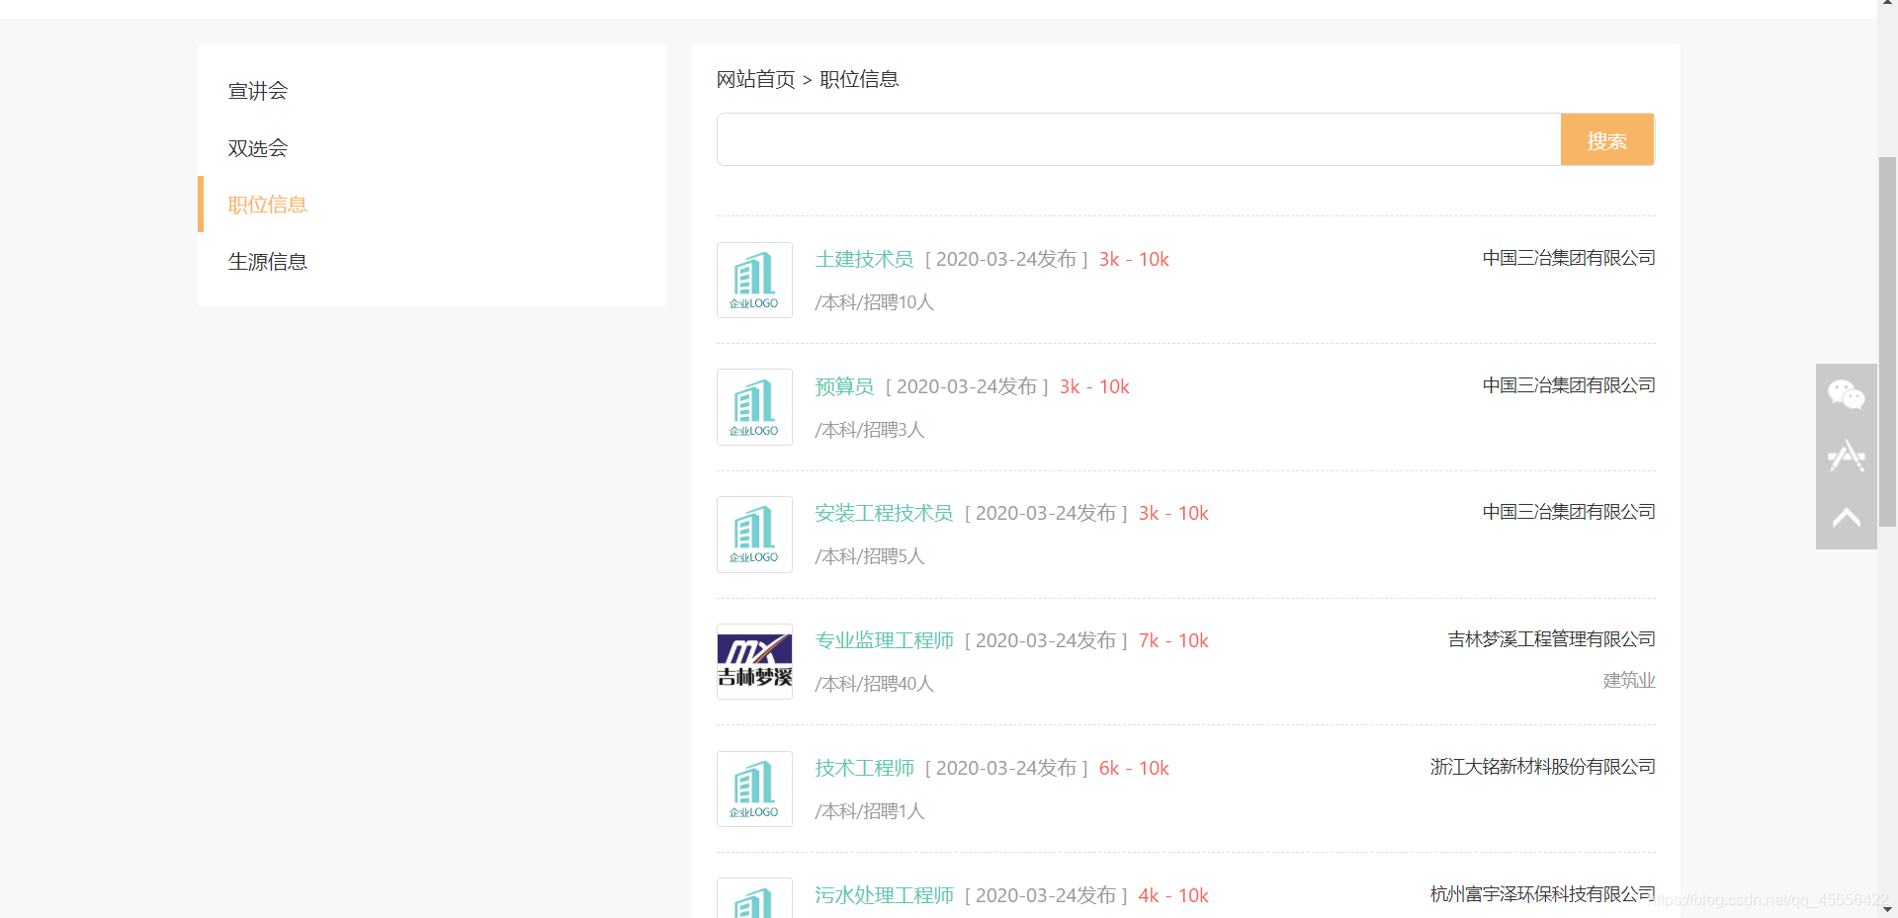The width and height of the screenshot is (1898, 918).
Task: Click 杭州富宇泽环保科技有限公司 company name
Action: click(1542, 894)
